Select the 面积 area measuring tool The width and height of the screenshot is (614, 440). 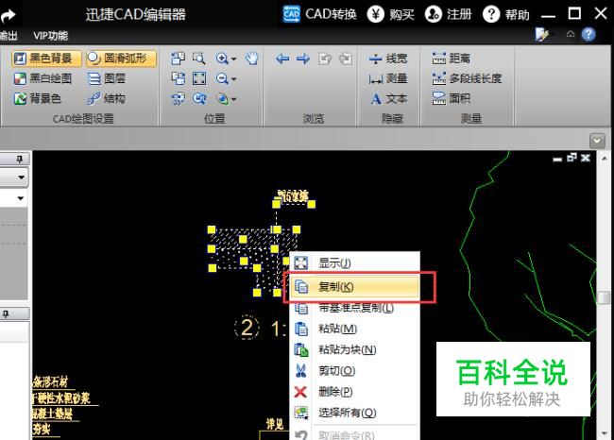tap(452, 98)
